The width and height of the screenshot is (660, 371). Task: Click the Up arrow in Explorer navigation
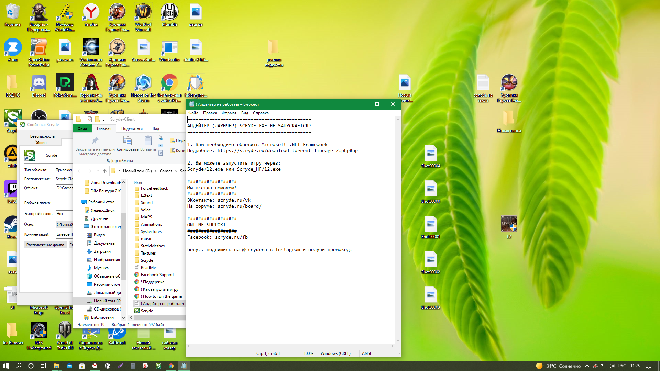click(104, 171)
